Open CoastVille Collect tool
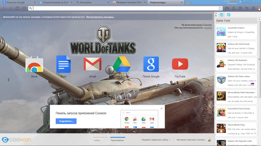The image size is (261, 146). pos(236,32)
